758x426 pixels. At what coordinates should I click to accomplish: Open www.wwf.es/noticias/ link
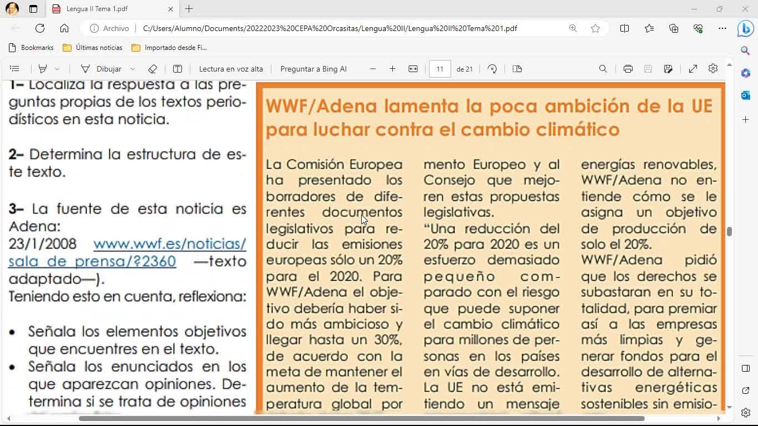click(x=170, y=244)
